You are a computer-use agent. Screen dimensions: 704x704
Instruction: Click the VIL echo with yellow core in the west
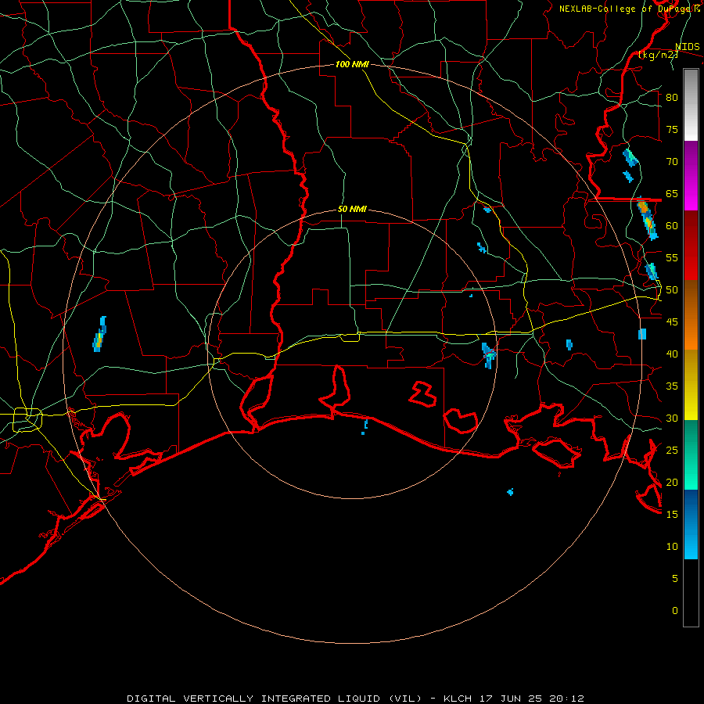point(99,335)
